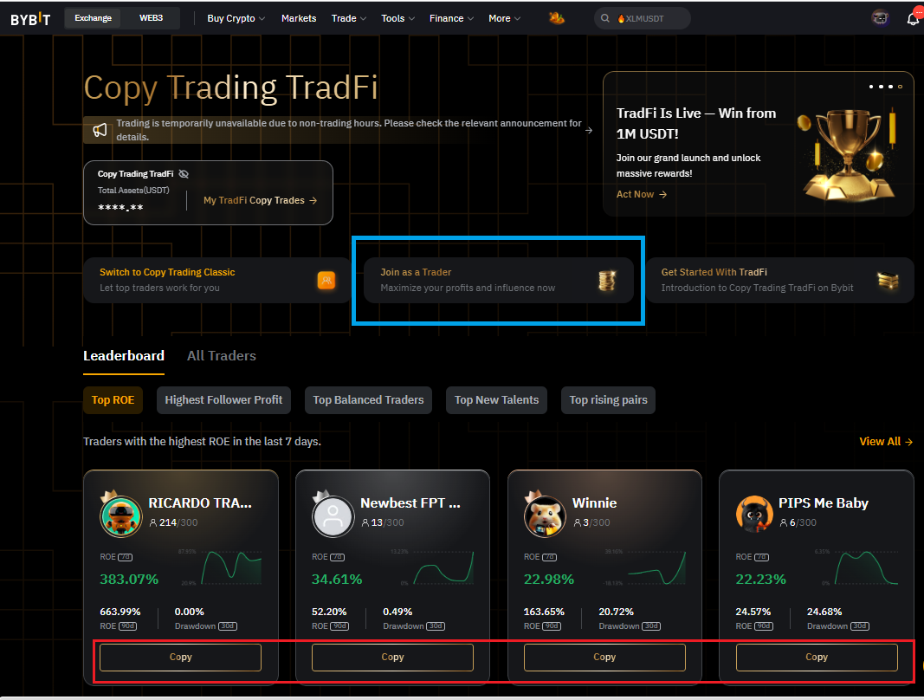This screenshot has width=924, height=700.
Task: Click the orange Copy Trading Classic icon
Action: pyautogui.click(x=326, y=280)
